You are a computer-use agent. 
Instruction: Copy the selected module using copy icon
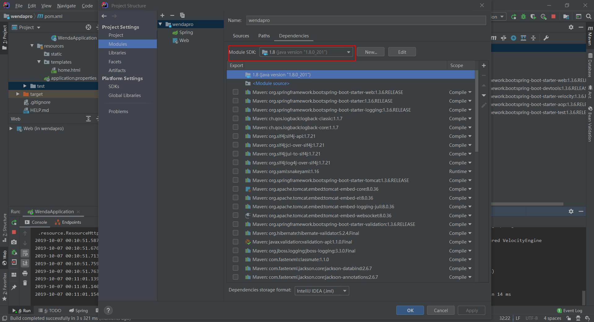(x=182, y=15)
